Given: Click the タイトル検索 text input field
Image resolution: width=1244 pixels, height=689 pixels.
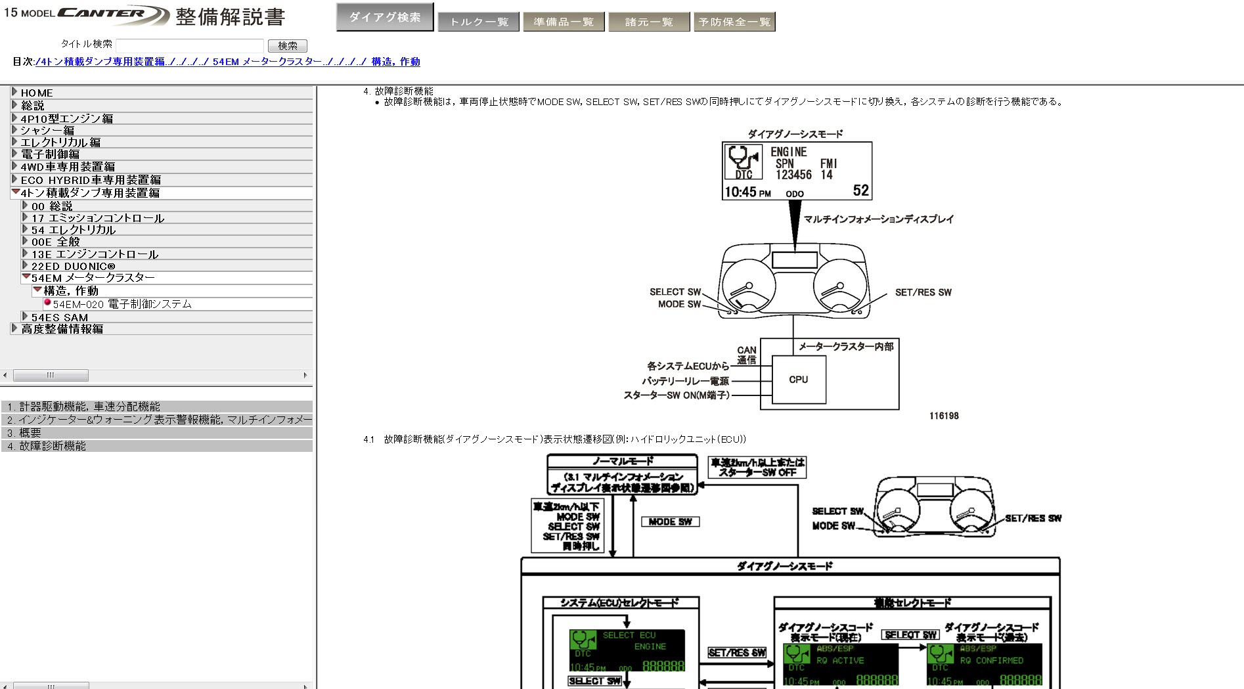Looking at the screenshot, I should point(190,45).
